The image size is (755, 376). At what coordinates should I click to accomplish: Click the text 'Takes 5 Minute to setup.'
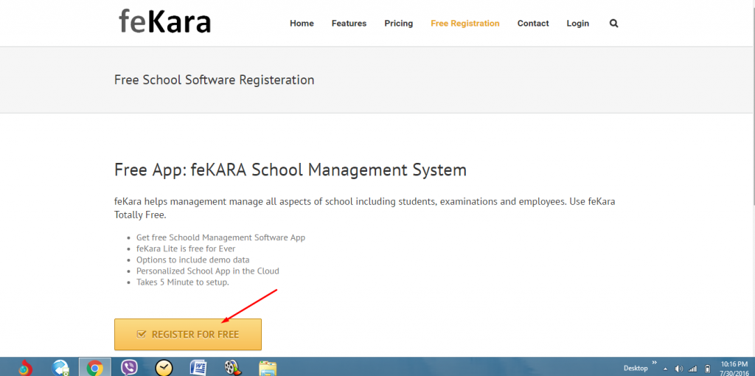(x=183, y=282)
